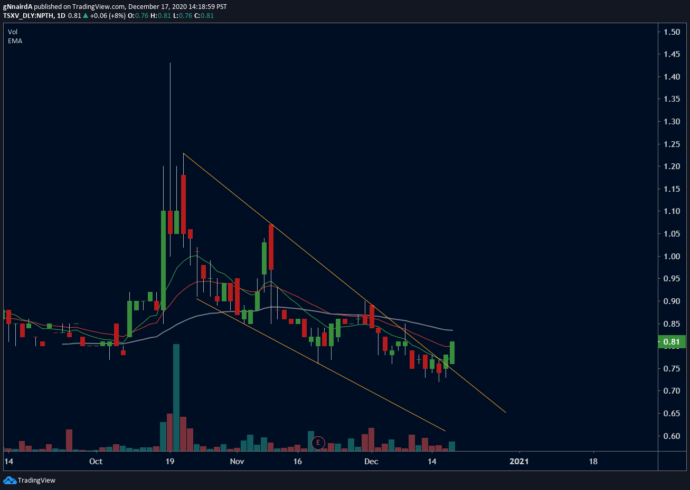690x490 pixels.
Task: Click the 0.81 current price label
Action: point(672,342)
